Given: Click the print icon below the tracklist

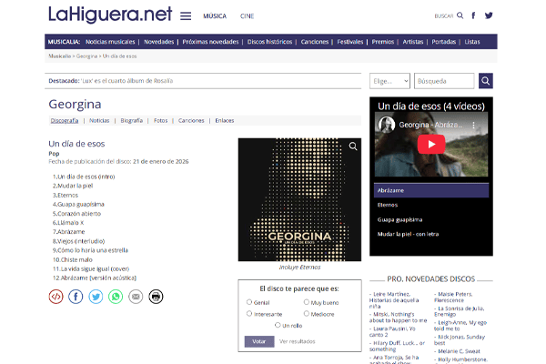Looking at the screenshot, I should tap(156, 296).
